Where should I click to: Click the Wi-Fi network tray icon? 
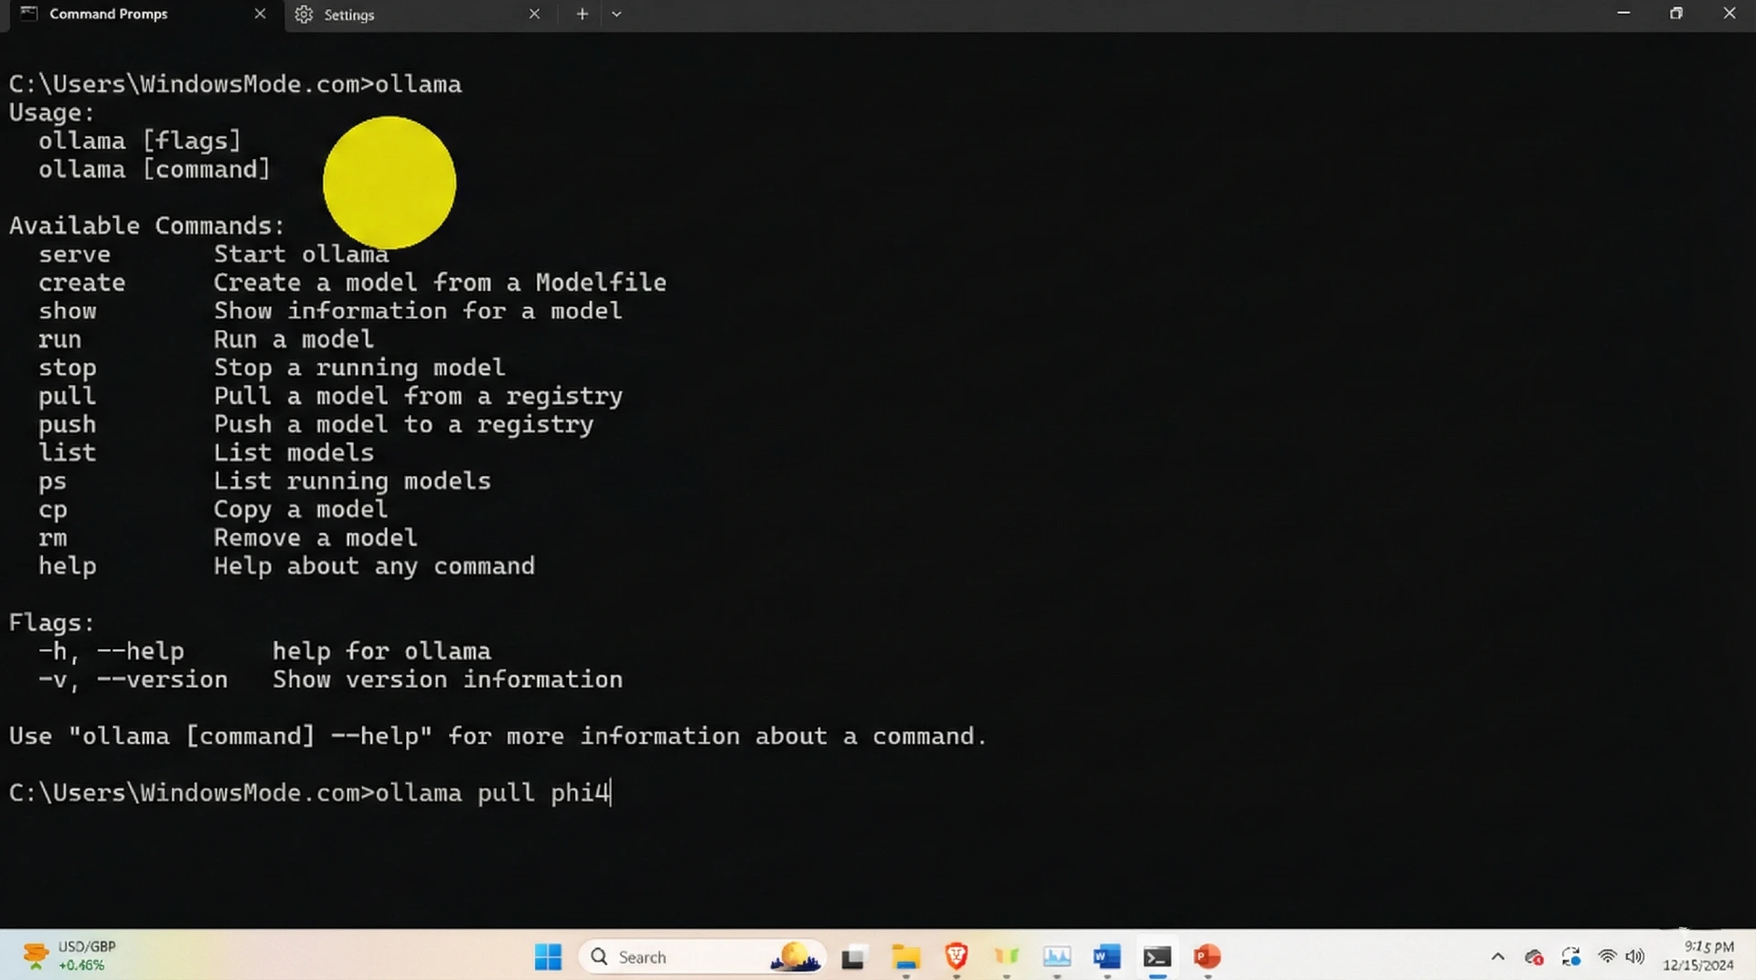(x=1607, y=956)
